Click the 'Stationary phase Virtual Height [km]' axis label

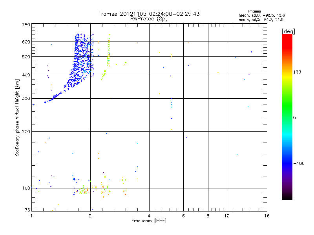click(x=17, y=117)
